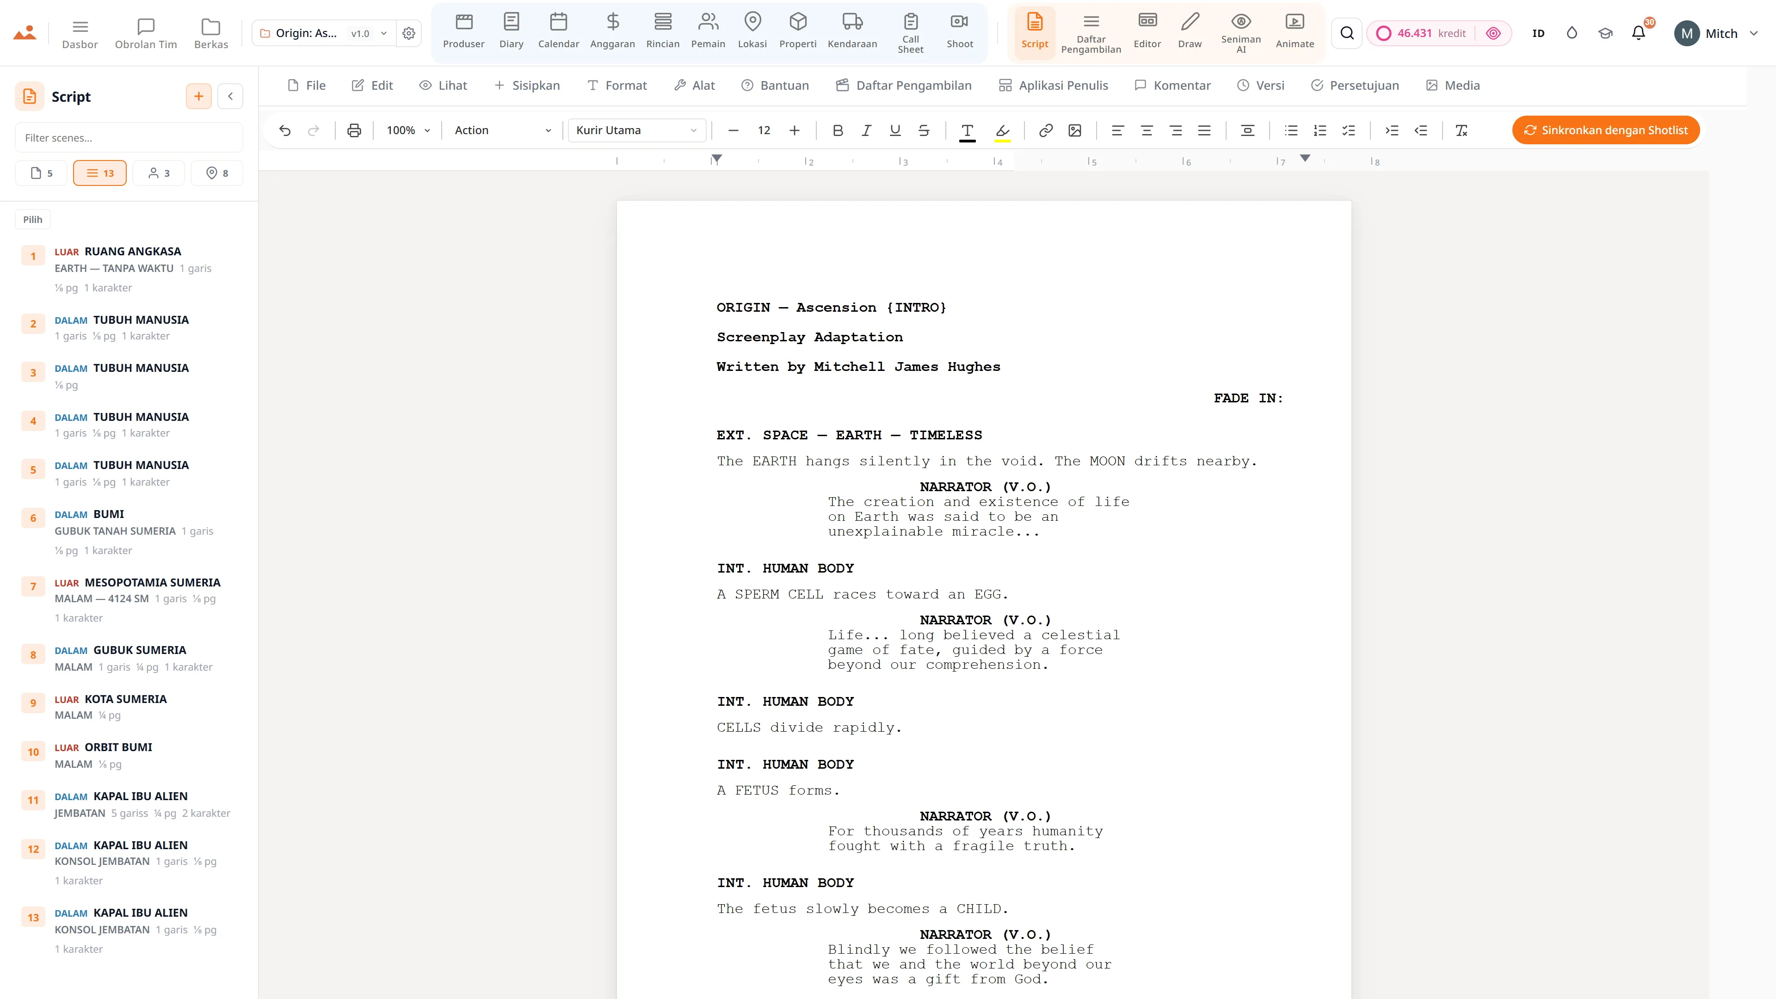The width and height of the screenshot is (1776, 999).
Task: Open the notifications bell
Action: coord(1639,33)
